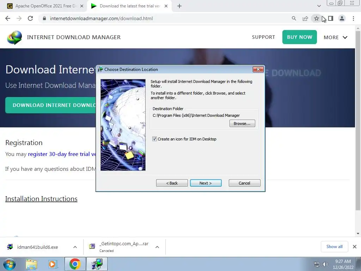361x271 pixels.
Task: Open the register 30-day free trial link
Action: coord(62,154)
